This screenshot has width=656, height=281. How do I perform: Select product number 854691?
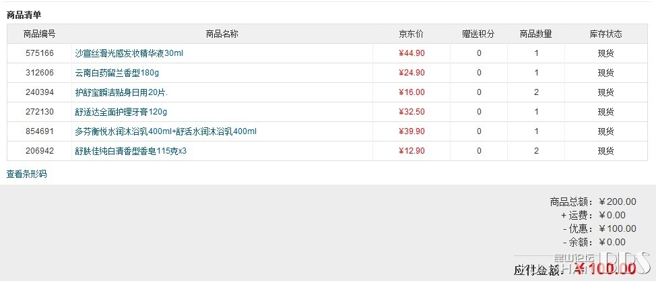[x=39, y=131]
